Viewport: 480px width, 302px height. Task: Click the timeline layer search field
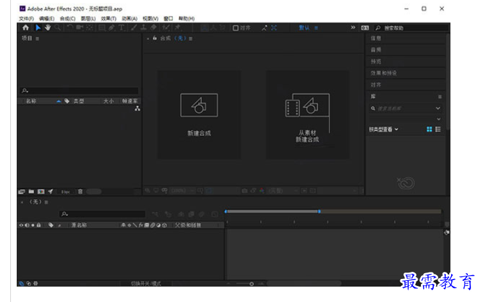pos(103,214)
